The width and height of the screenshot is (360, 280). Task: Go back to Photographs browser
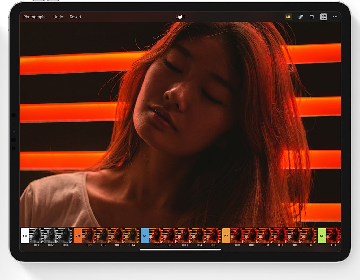[35, 17]
